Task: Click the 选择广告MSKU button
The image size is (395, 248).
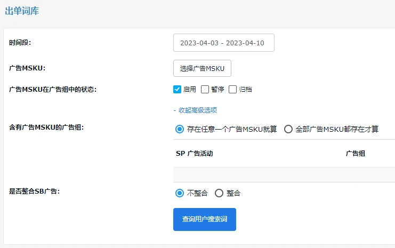Action: tap(202, 68)
